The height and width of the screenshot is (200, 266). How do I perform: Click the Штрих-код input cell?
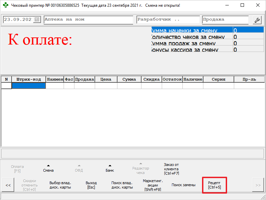pyautogui.click(x=28, y=86)
